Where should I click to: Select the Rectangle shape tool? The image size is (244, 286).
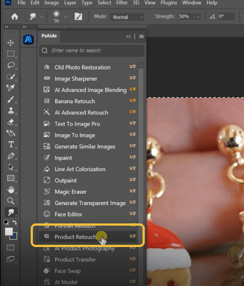(10, 178)
